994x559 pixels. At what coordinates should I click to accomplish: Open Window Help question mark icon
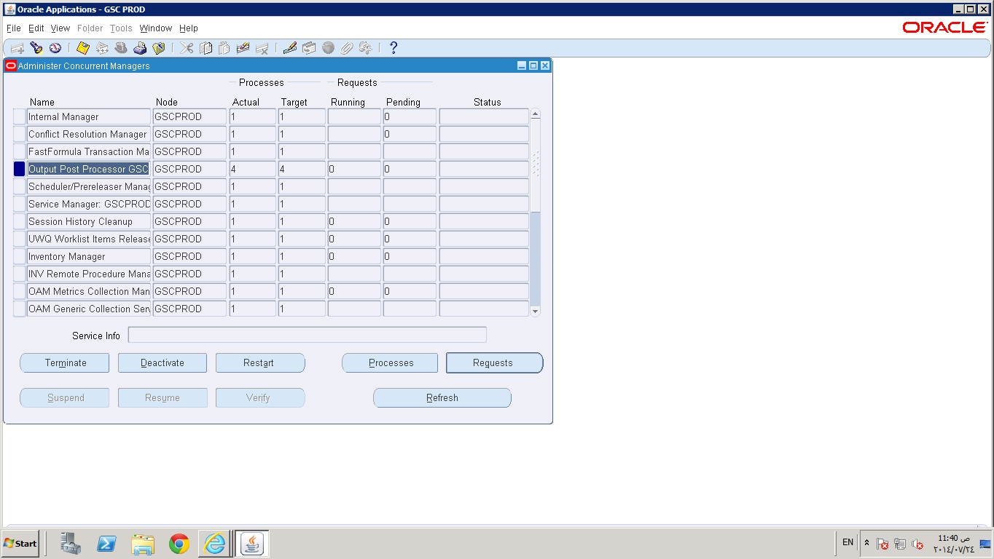[394, 48]
